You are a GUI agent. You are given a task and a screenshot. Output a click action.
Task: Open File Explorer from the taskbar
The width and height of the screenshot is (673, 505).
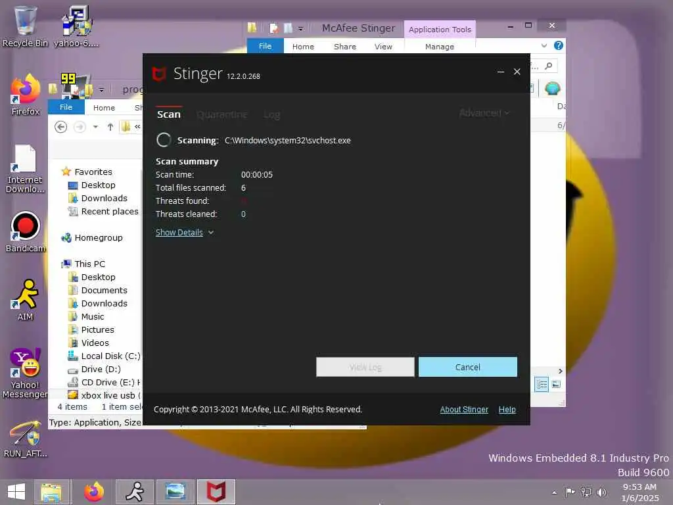[x=51, y=492]
